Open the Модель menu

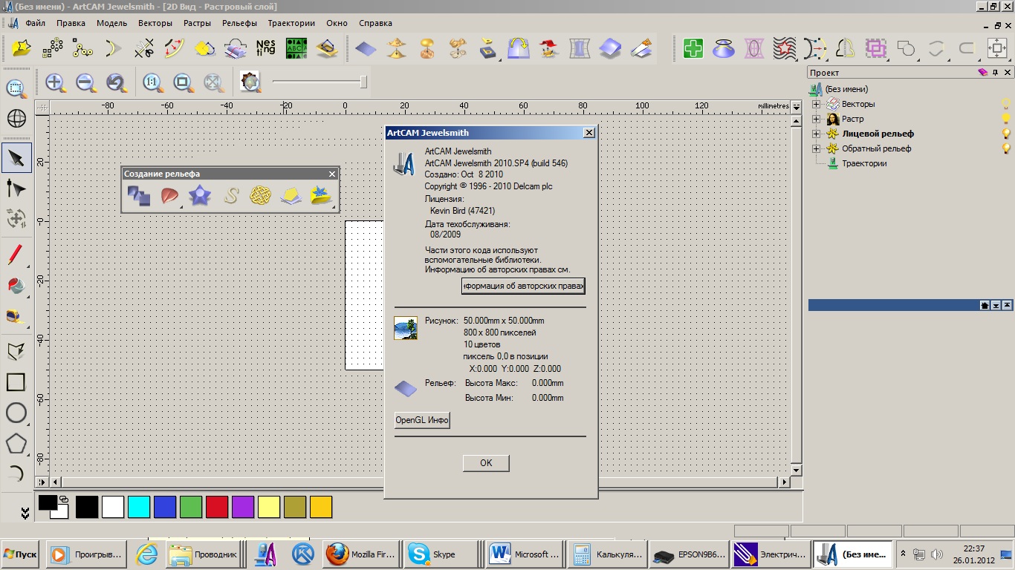tap(112, 23)
